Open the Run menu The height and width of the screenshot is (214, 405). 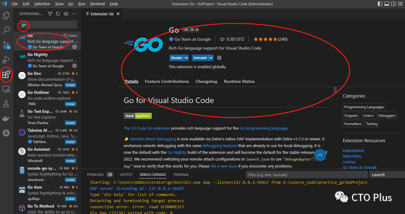click(x=82, y=4)
